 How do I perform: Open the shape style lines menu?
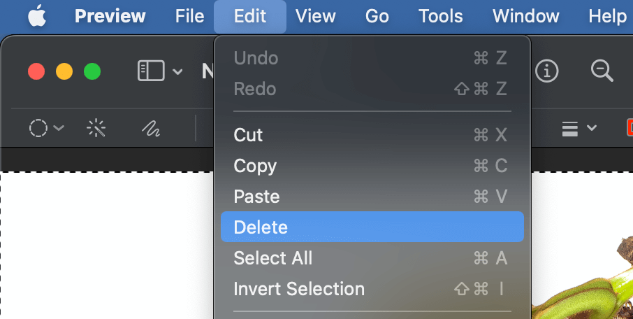[570, 129]
